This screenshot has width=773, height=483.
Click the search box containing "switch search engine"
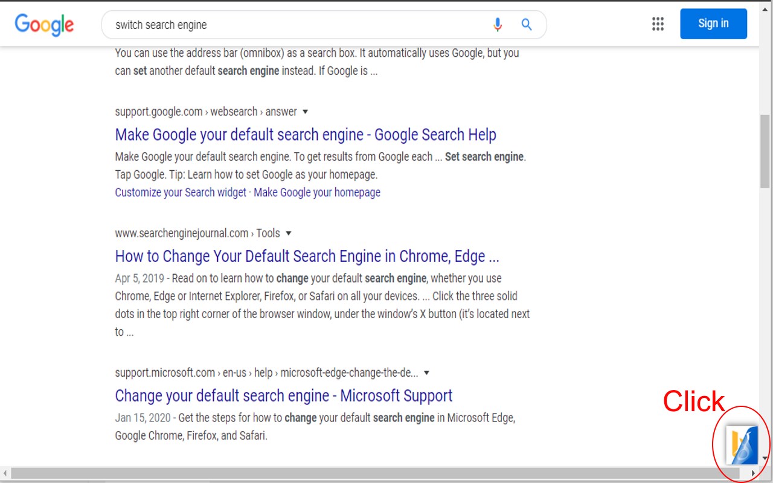click(x=296, y=25)
